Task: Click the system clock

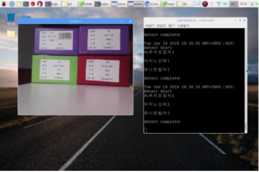Action: click(x=243, y=4)
